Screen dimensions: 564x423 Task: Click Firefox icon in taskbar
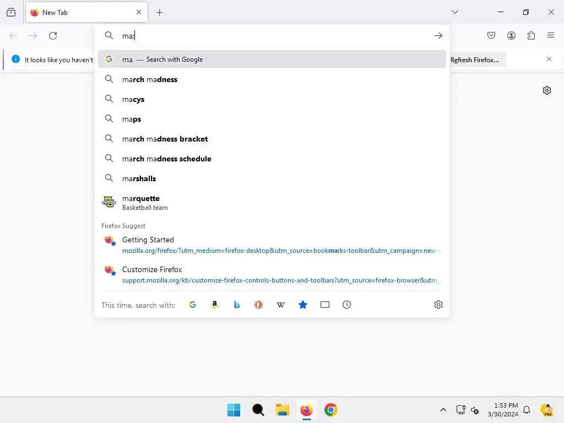[x=306, y=410]
